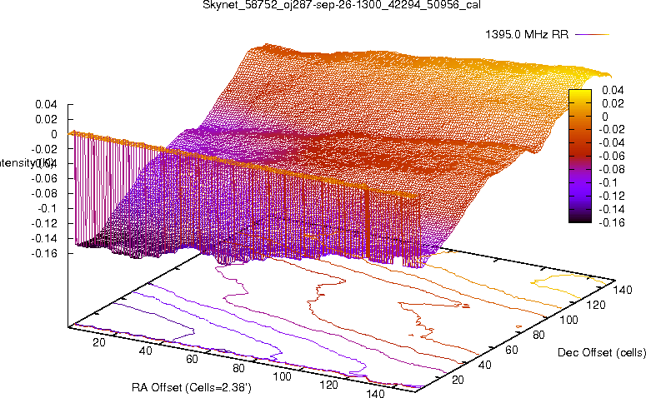This screenshot has height=398, width=646.
Task: Select tick 120 on the RA Offset axis
Action: tap(328, 385)
